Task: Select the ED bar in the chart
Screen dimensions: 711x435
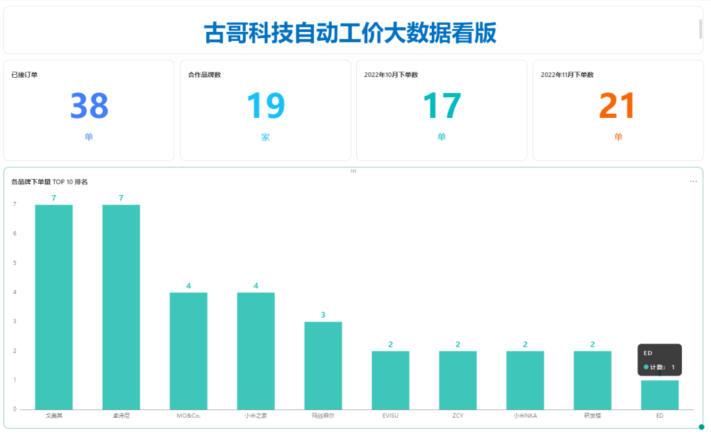Action: tap(660, 395)
